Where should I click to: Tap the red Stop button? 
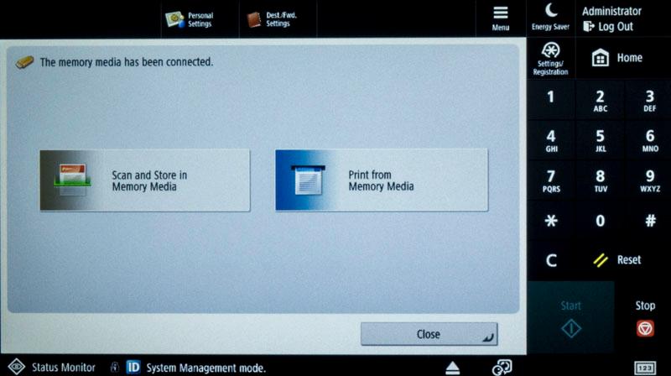[645, 328]
